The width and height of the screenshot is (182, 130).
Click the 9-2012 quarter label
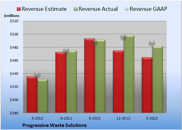pos(95,118)
